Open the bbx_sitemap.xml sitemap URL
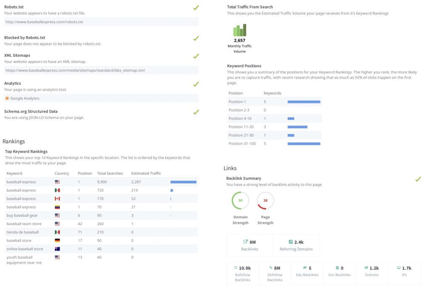430x300 pixels. point(75,70)
